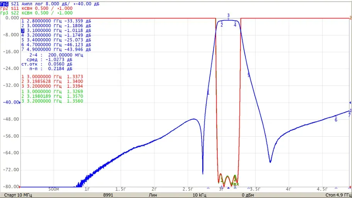The height and width of the screenshot is (198, 352).
Task: Click the 8991 points field
Action: [108, 195]
